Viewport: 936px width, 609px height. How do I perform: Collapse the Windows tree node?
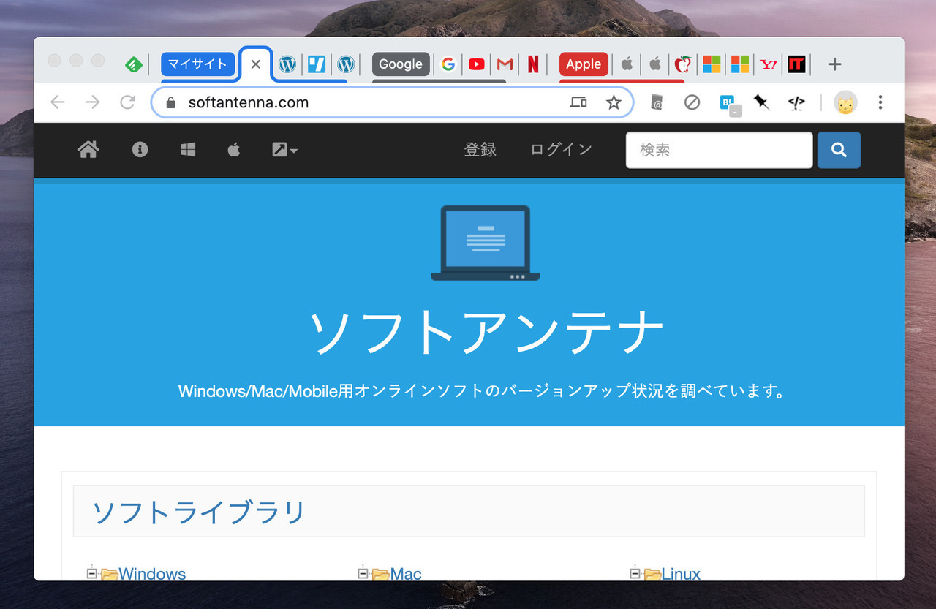click(92, 573)
